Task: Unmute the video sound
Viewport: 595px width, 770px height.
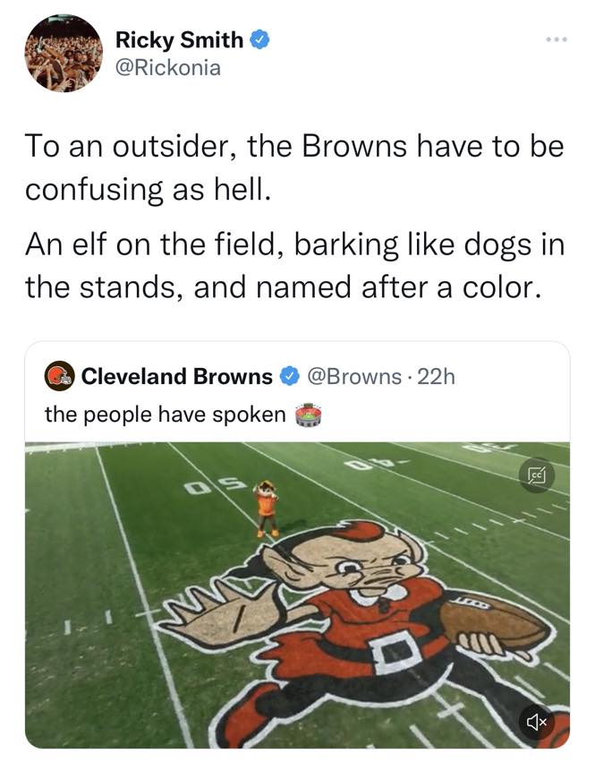Action: tap(537, 720)
